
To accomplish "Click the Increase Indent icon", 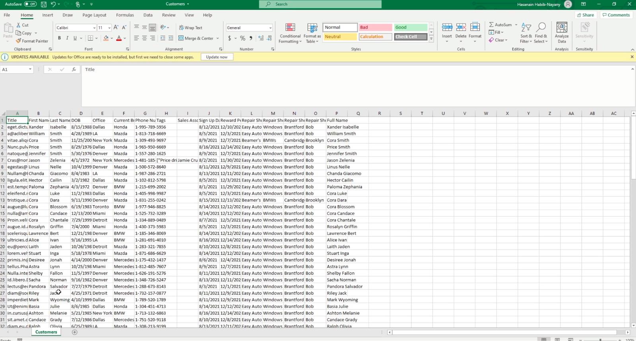I will pos(171,38).
